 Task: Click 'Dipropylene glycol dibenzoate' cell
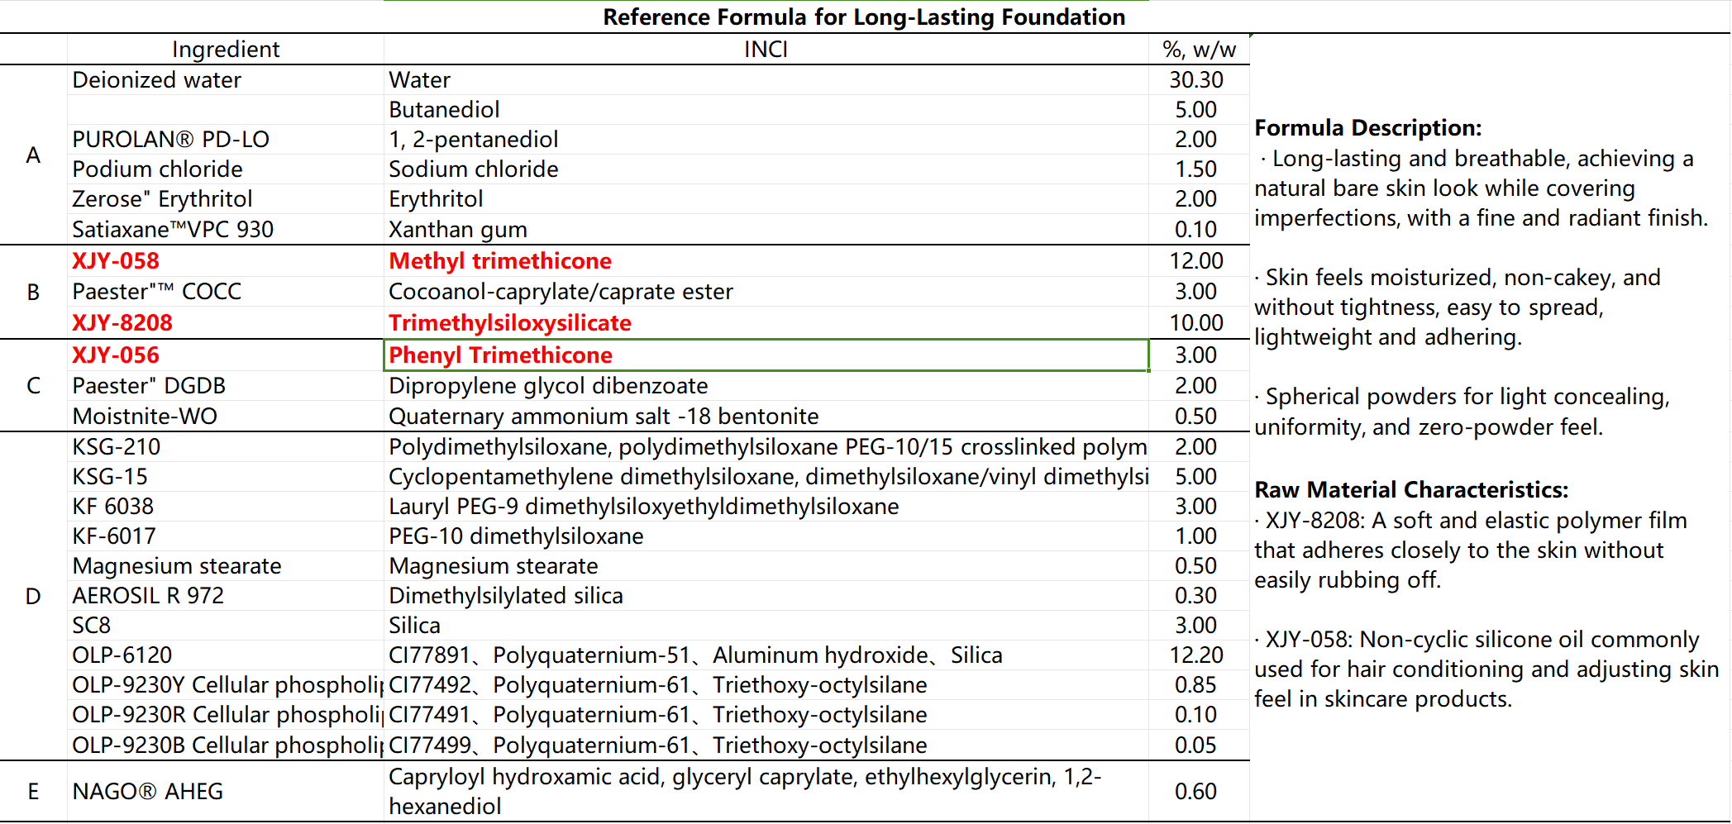click(x=766, y=386)
